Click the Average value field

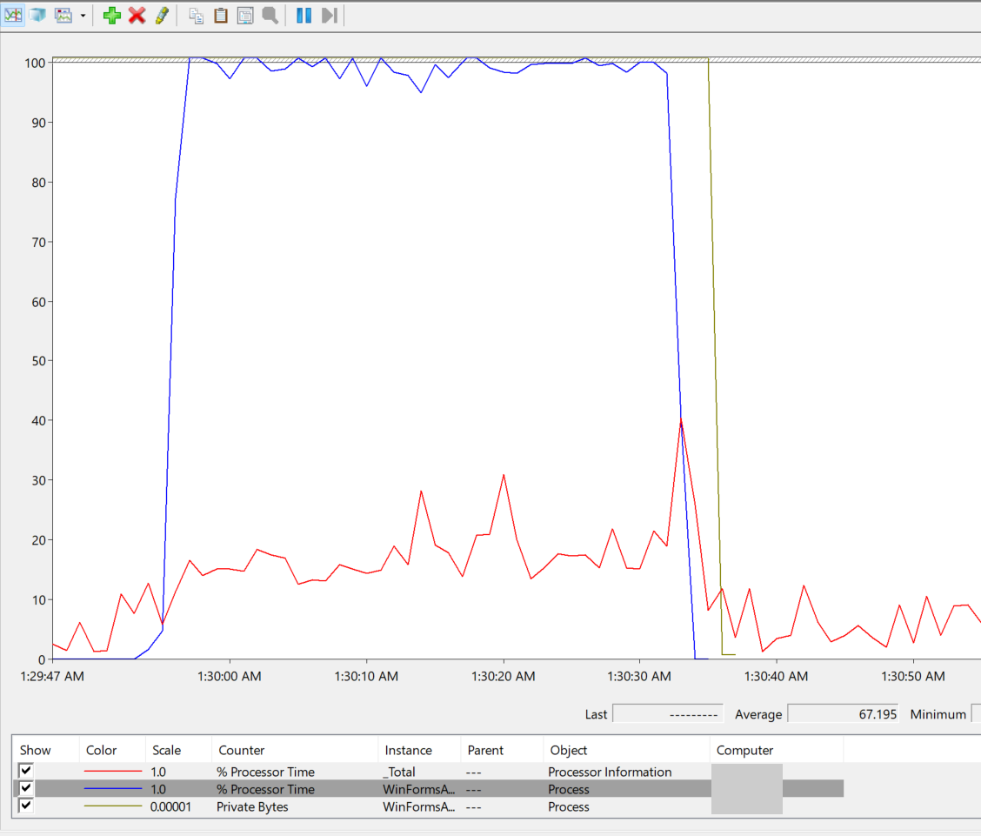pos(843,714)
